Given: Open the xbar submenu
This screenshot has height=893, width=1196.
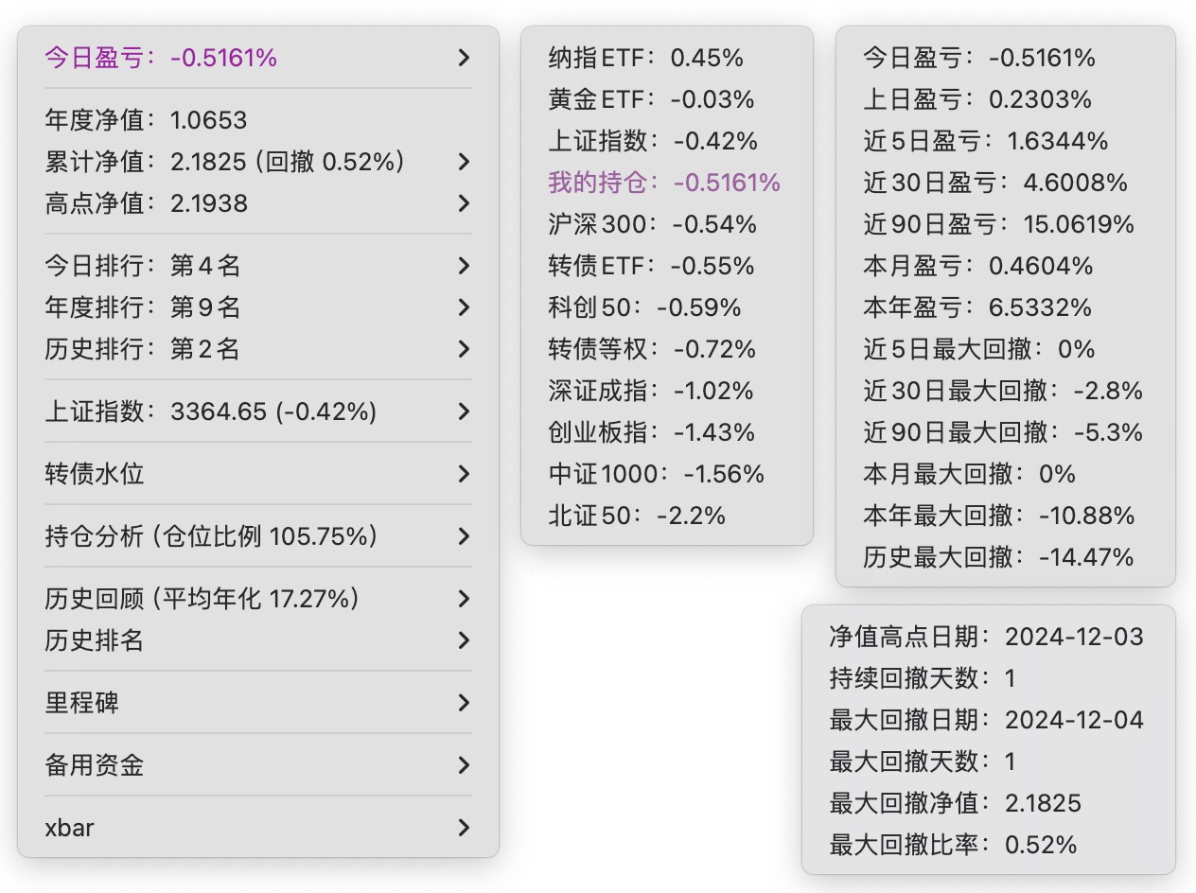Looking at the screenshot, I should [70, 828].
